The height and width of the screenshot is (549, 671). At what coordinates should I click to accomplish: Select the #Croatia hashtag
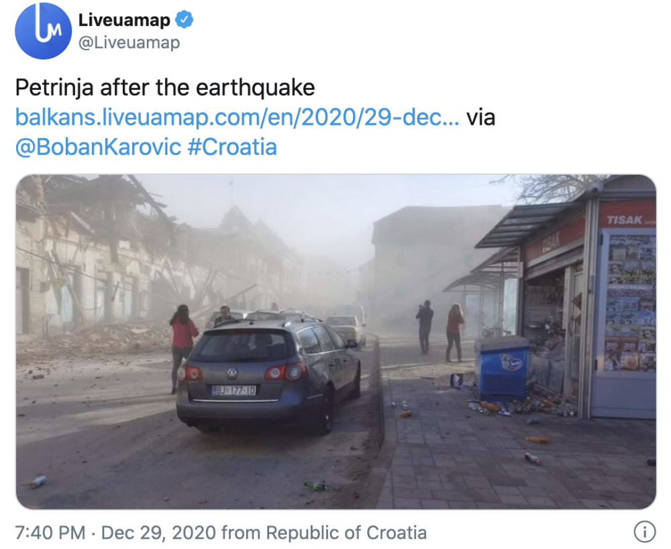(x=232, y=147)
